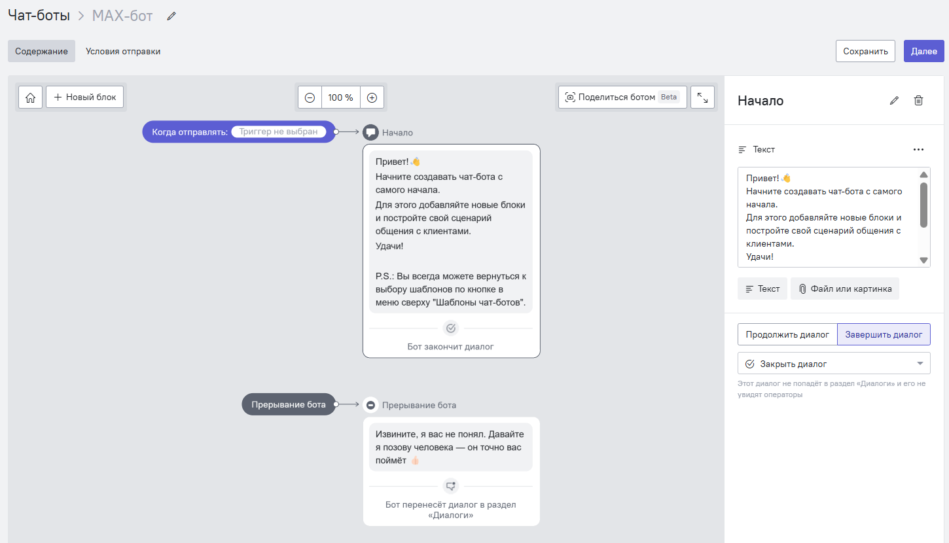949x543 pixels.
Task: Click the Файл или картинка attachment button
Action: click(x=844, y=289)
